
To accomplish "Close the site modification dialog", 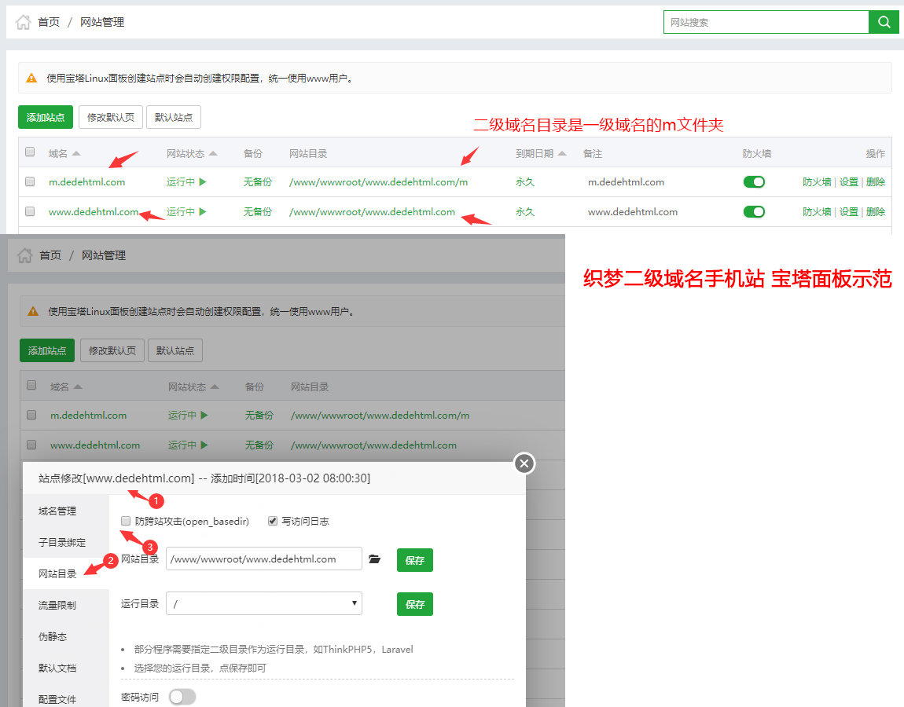I will 524,463.
